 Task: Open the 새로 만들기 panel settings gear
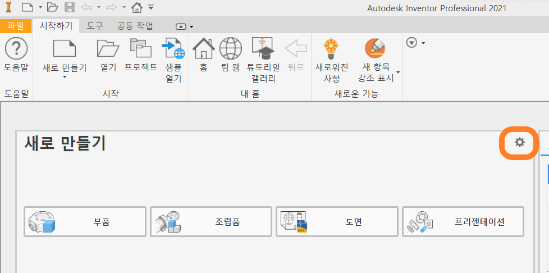[x=520, y=142]
